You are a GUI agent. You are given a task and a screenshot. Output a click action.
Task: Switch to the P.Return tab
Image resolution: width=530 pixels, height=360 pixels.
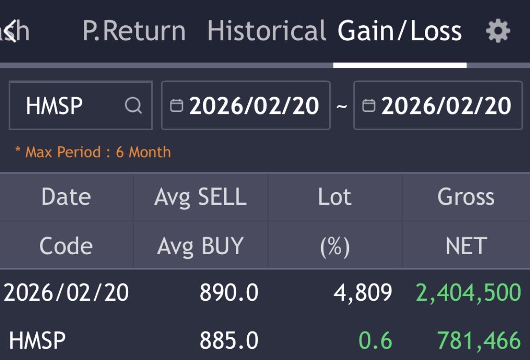click(x=134, y=32)
